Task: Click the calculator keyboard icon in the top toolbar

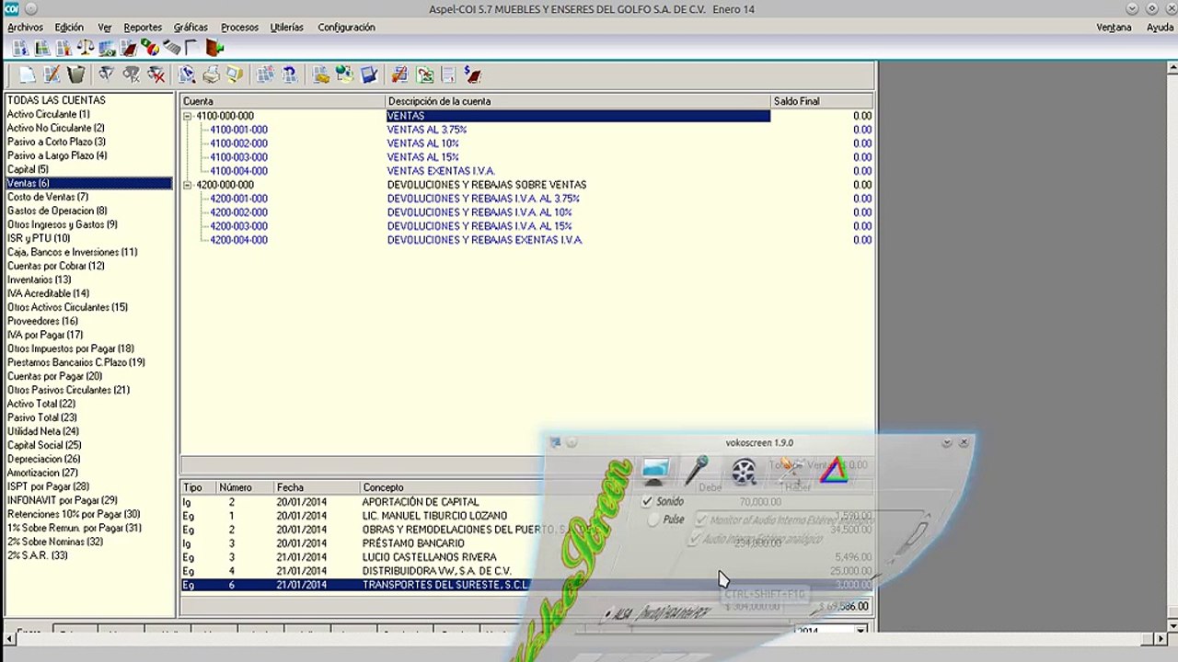Action: 172,48
